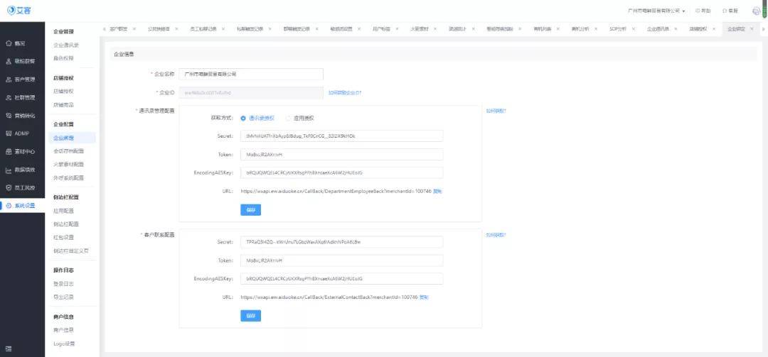
Task: Open the 客户管理 sidebar section icon
Action: coord(9,79)
